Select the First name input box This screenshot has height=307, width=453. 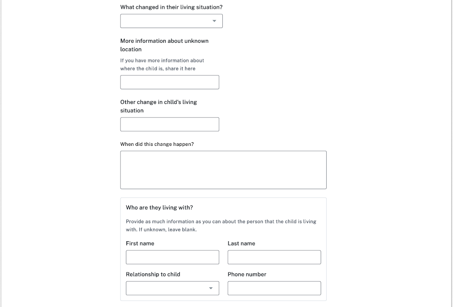(x=172, y=257)
